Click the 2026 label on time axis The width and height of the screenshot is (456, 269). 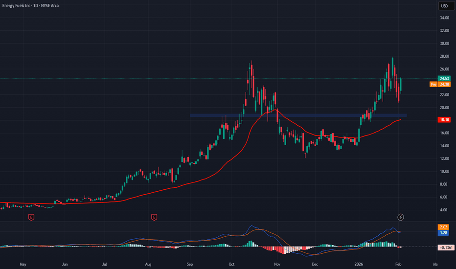(359, 264)
